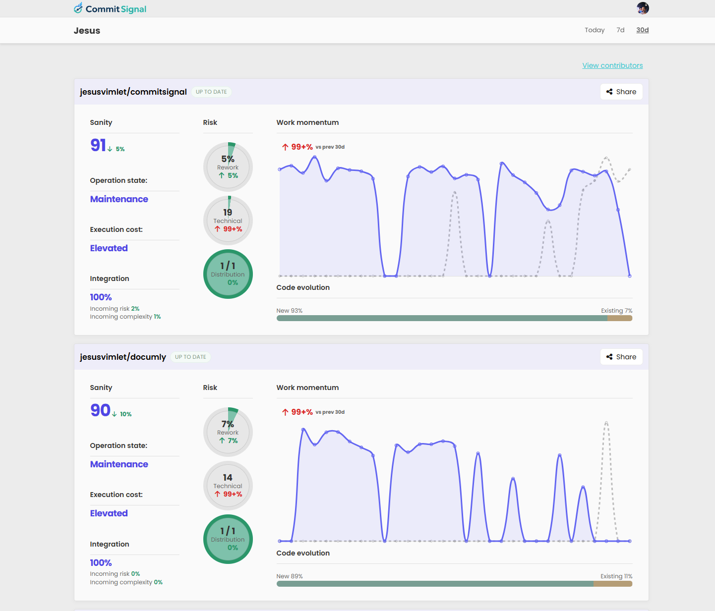Open the View contributors link
The width and height of the screenshot is (715, 611).
pos(612,65)
